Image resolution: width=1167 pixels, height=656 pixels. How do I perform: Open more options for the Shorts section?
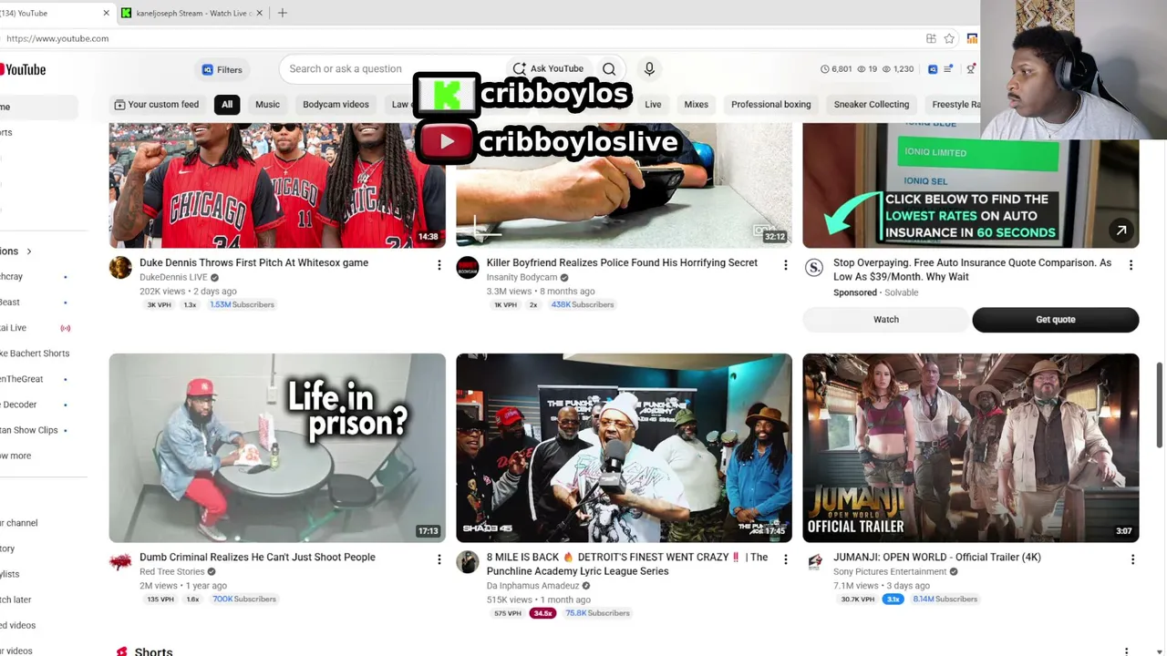[x=1126, y=651]
